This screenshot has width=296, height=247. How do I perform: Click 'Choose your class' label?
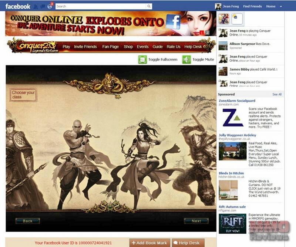(23, 95)
